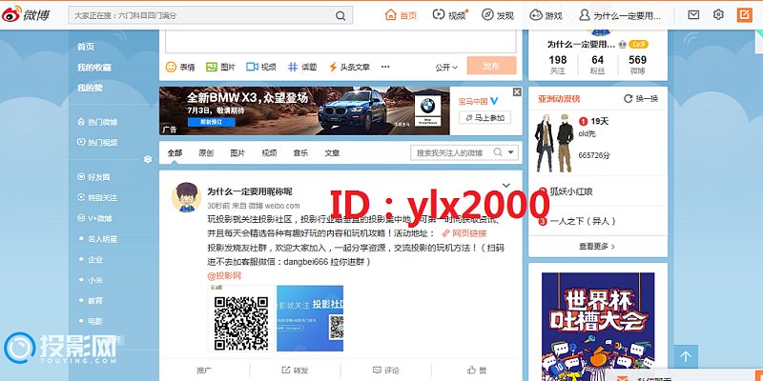Open 查看更多 in anime ranking
763x381 pixels.
pos(597,247)
